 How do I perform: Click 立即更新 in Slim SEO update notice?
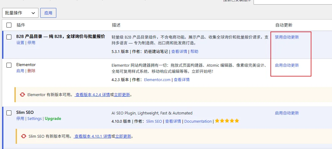click(x=123, y=136)
